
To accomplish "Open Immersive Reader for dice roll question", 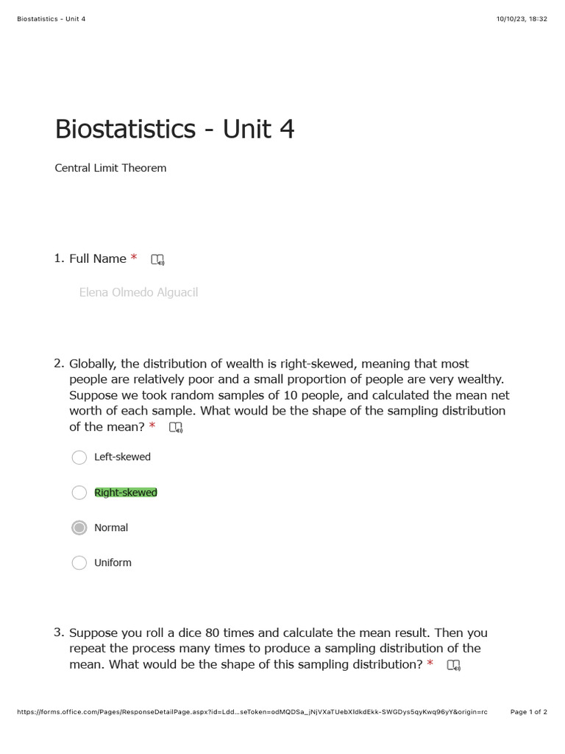I will [x=453, y=665].
